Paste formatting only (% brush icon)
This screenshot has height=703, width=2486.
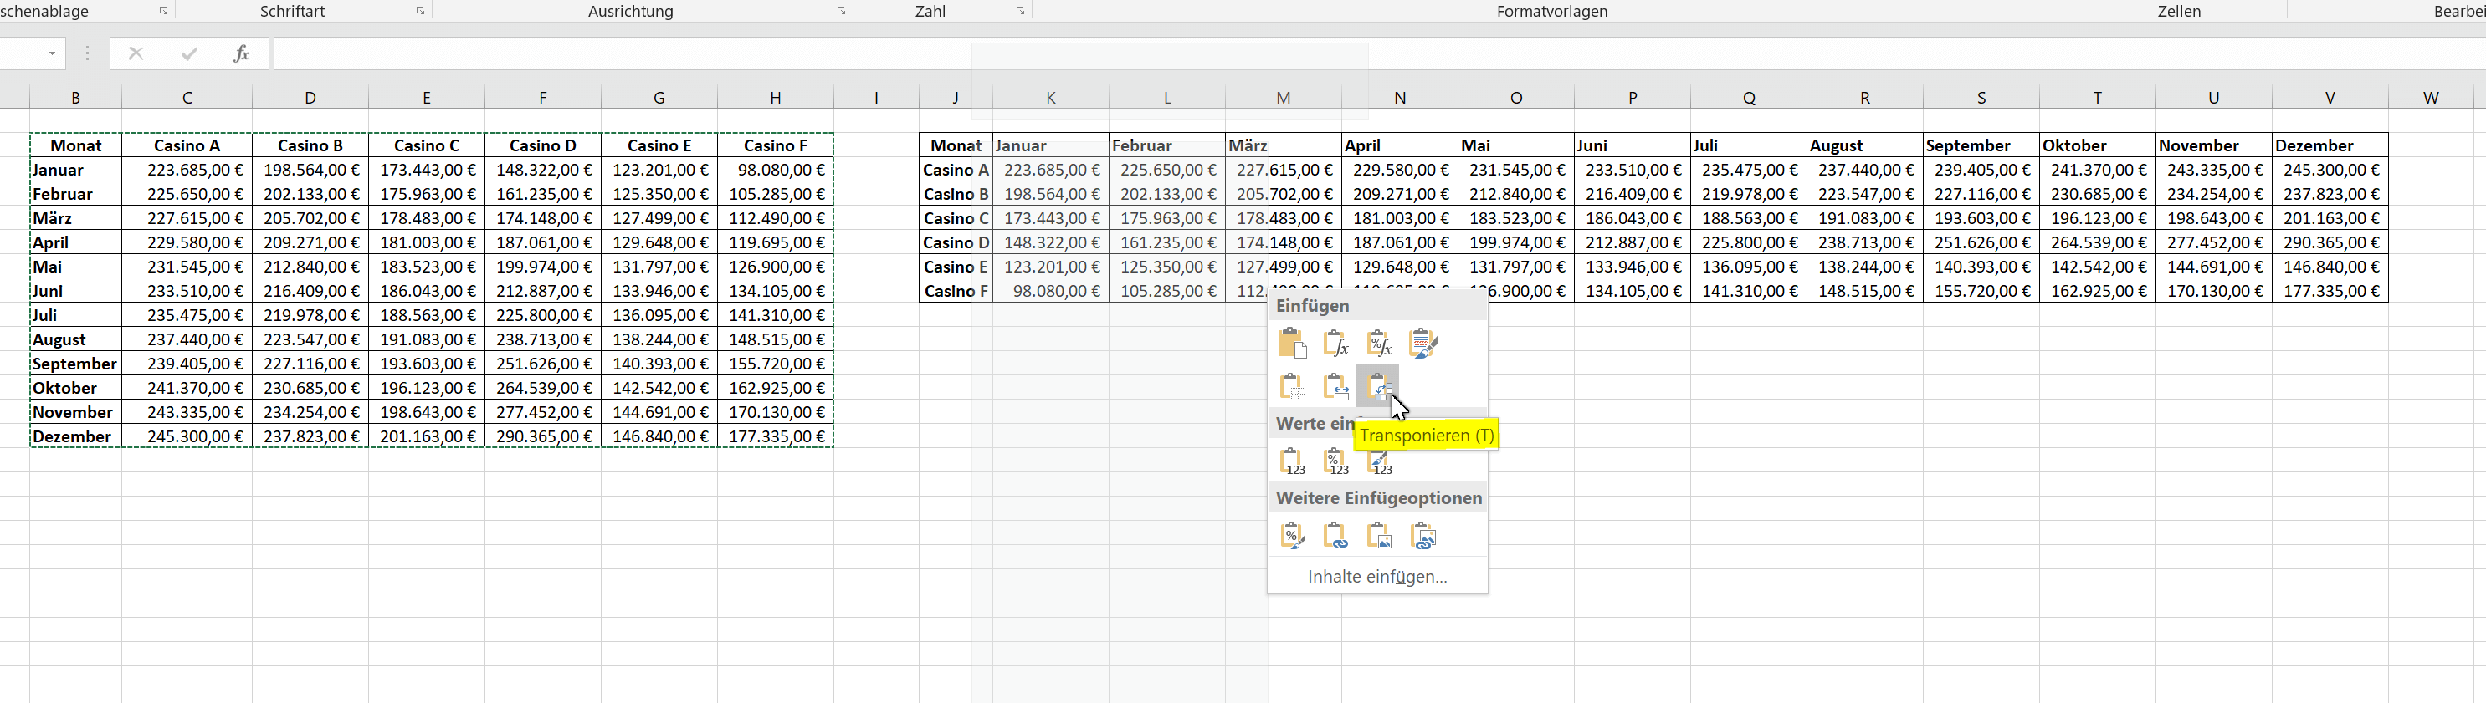[x=1292, y=535]
